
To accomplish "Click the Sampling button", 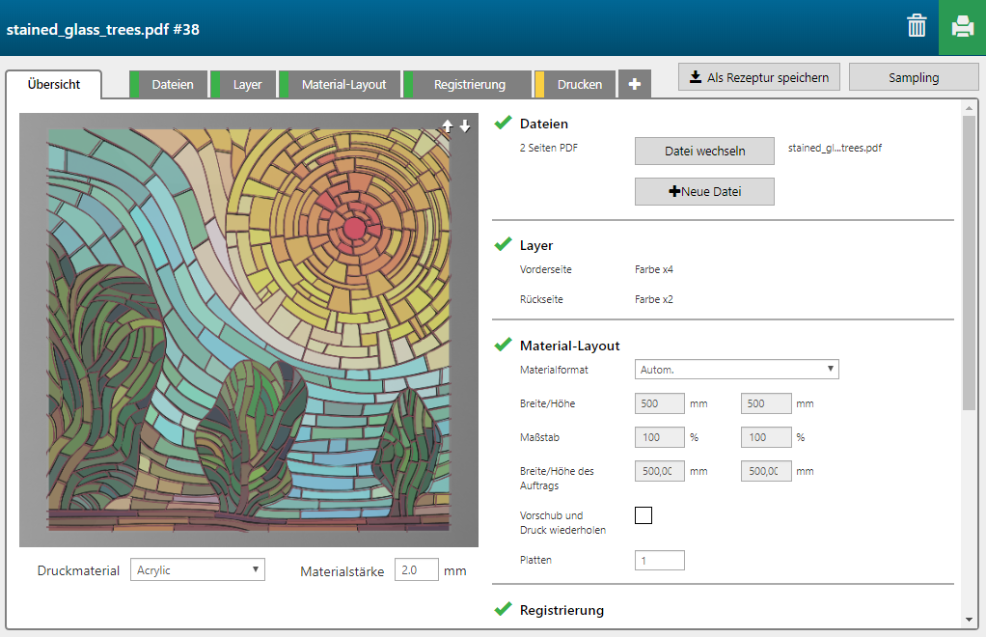I will click(914, 77).
